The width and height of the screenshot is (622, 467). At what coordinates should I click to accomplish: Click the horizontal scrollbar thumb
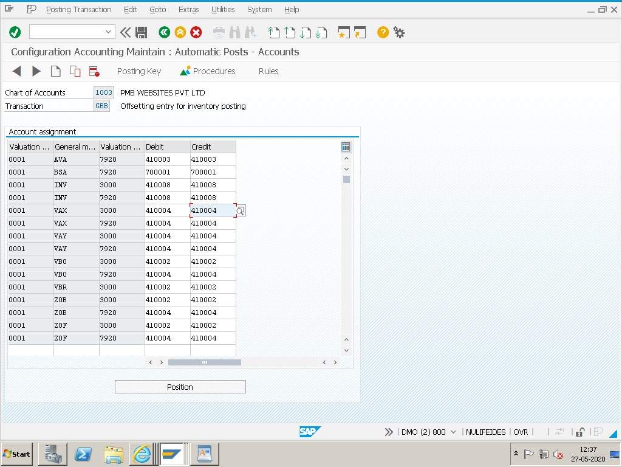click(204, 362)
